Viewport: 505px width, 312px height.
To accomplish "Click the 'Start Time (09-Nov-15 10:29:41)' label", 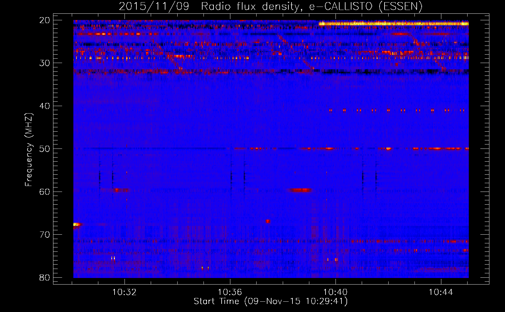I will (x=271, y=301).
